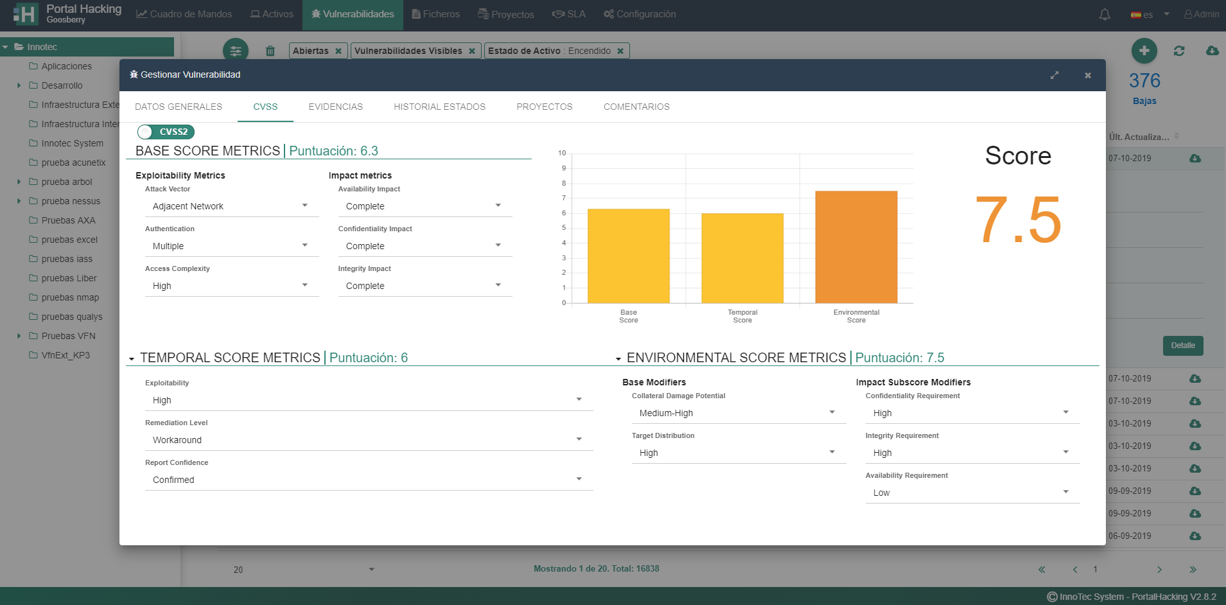This screenshot has height=605, width=1226.
Task: Collapse the Innotec root folder
Action: (5, 47)
